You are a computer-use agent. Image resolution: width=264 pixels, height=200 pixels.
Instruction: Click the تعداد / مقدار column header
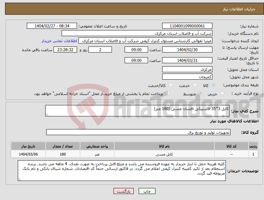pos(63,146)
